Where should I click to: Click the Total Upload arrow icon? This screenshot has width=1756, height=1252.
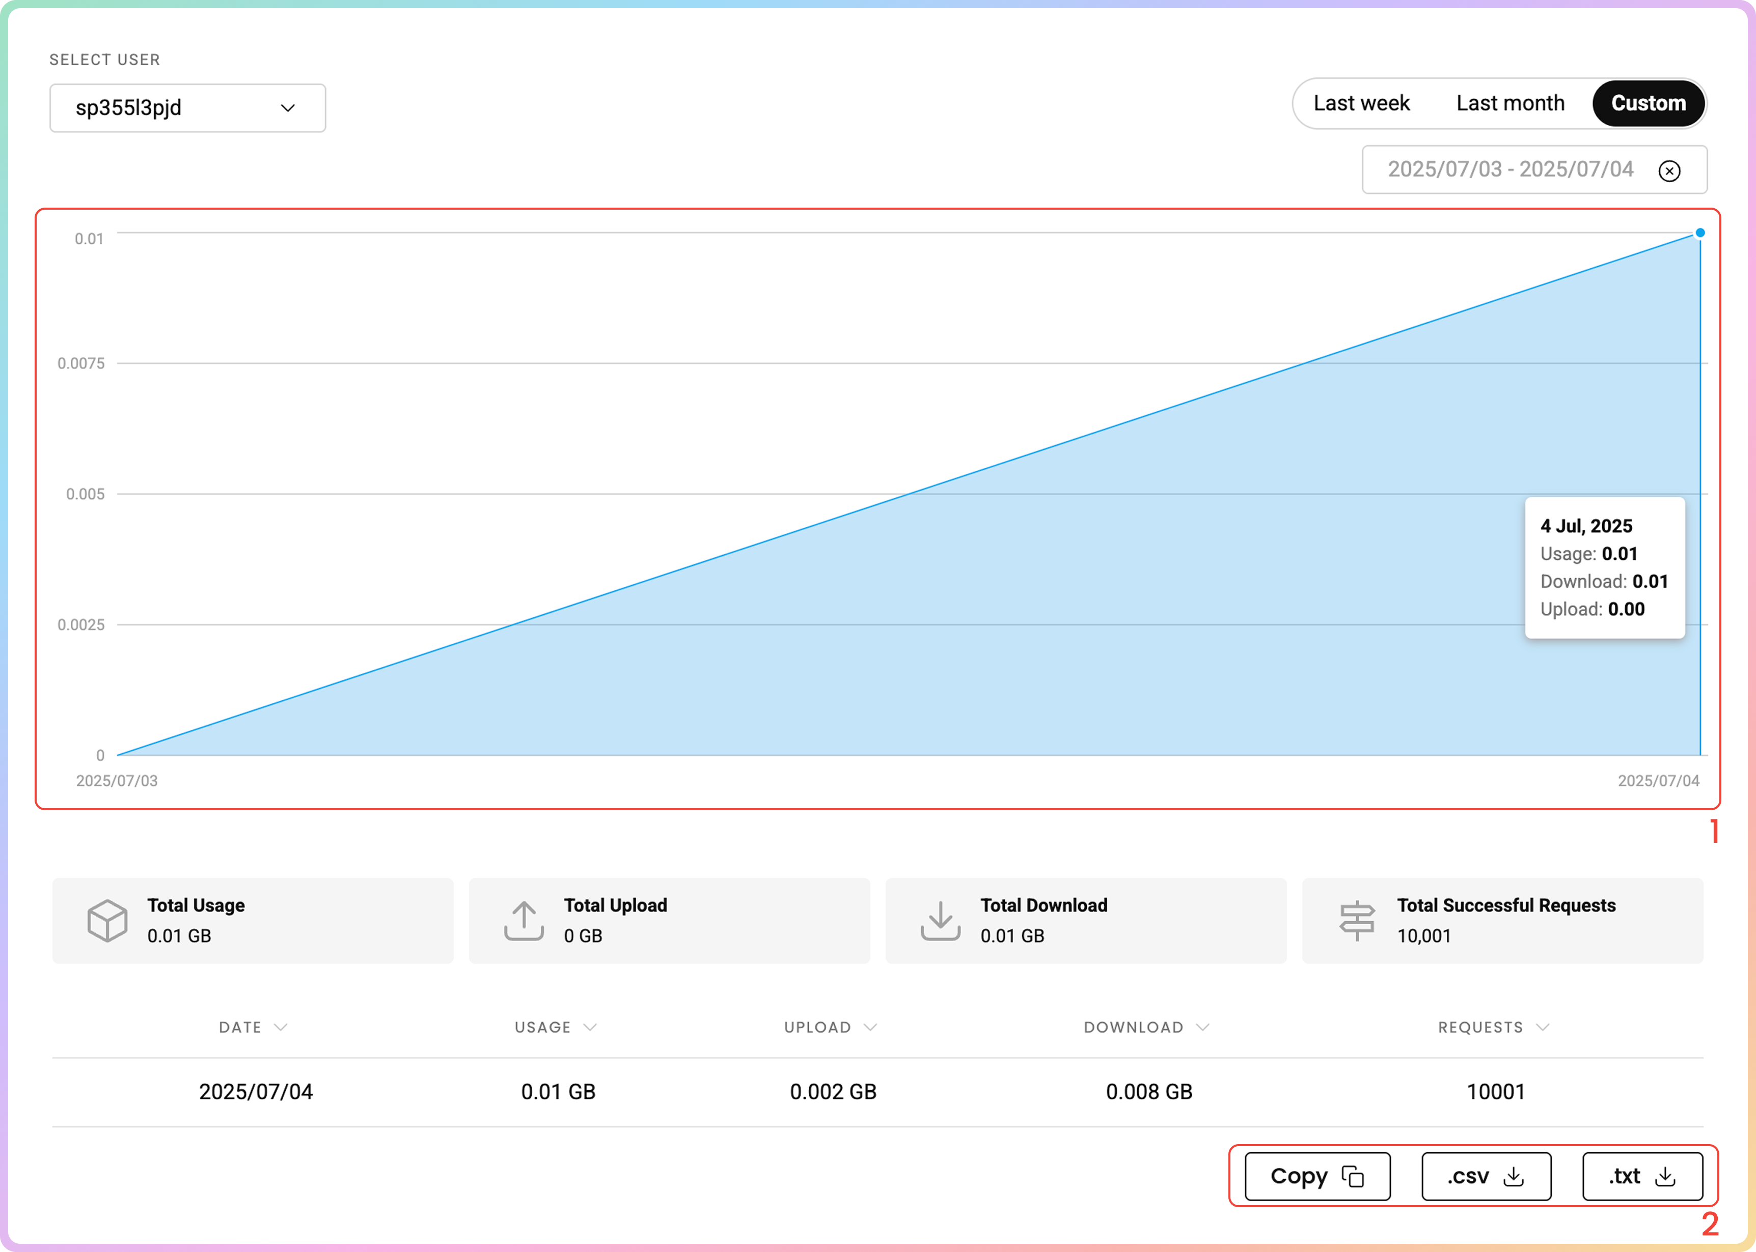click(524, 921)
